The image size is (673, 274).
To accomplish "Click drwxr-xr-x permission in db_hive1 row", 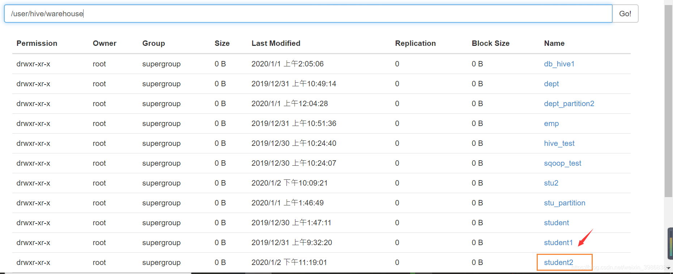I will pos(33,64).
